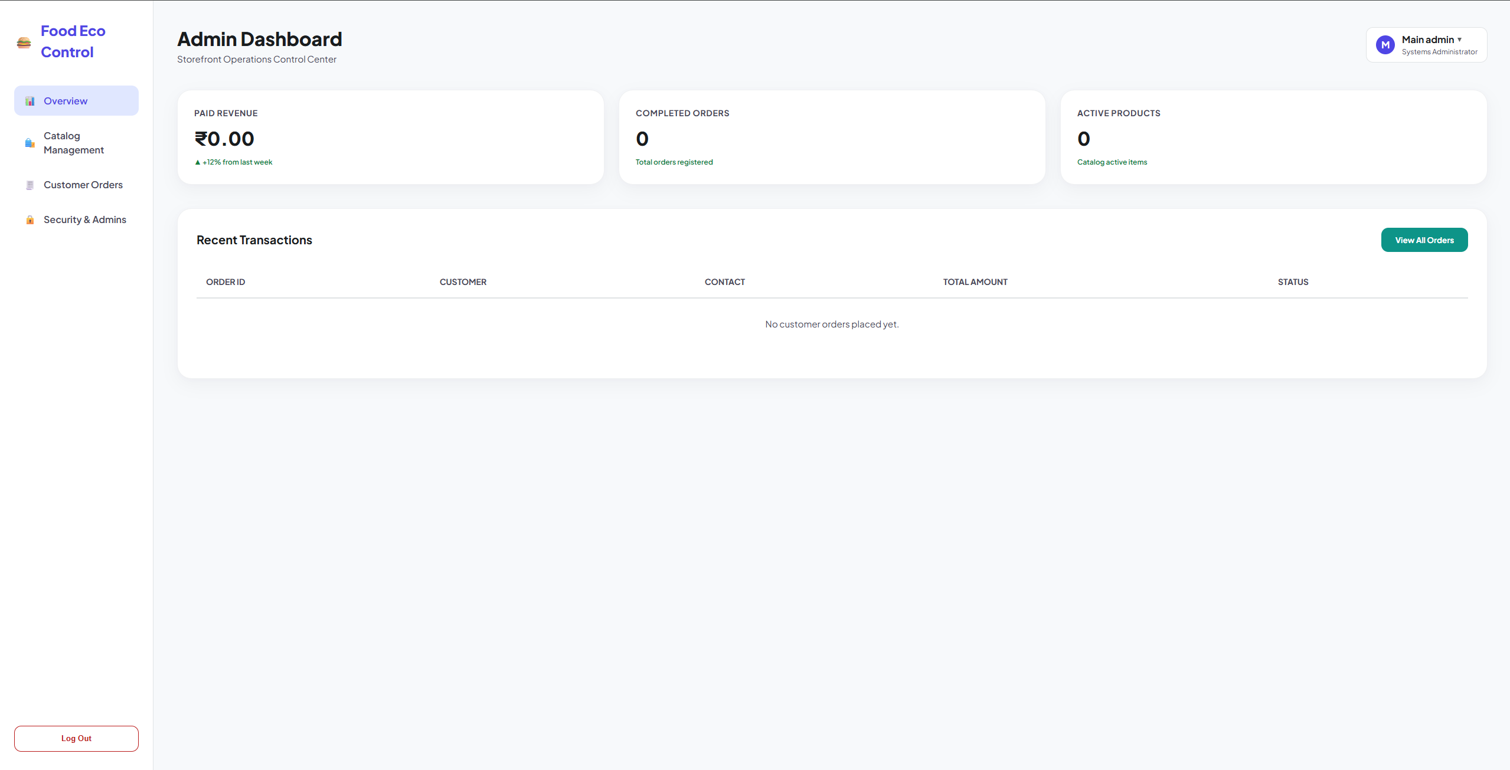Screen dimensions: 1510x770
Task: Click the PAID REVENUE card label
Action: point(225,113)
